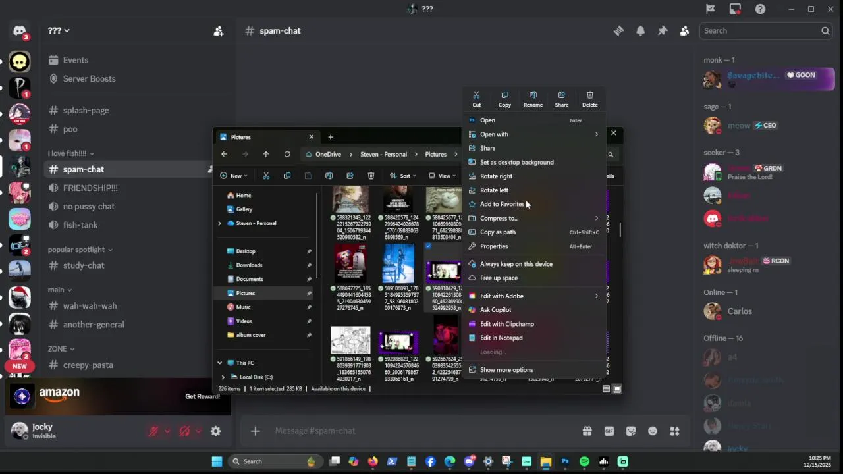
Task: Collapse the popular spotlight category
Action: 80,250
